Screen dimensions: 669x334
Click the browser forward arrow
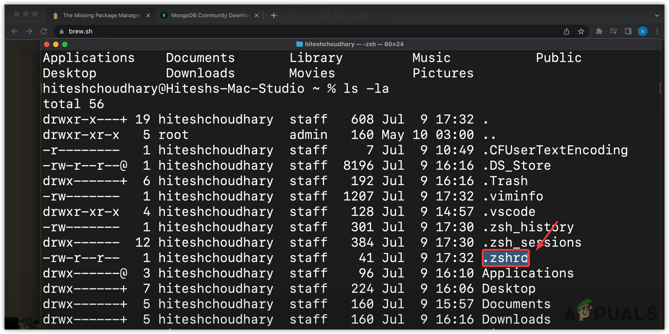coord(29,31)
